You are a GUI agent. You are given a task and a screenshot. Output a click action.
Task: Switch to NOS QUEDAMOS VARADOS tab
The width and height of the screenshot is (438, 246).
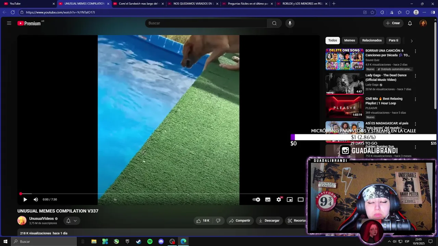tap(192, 4)
